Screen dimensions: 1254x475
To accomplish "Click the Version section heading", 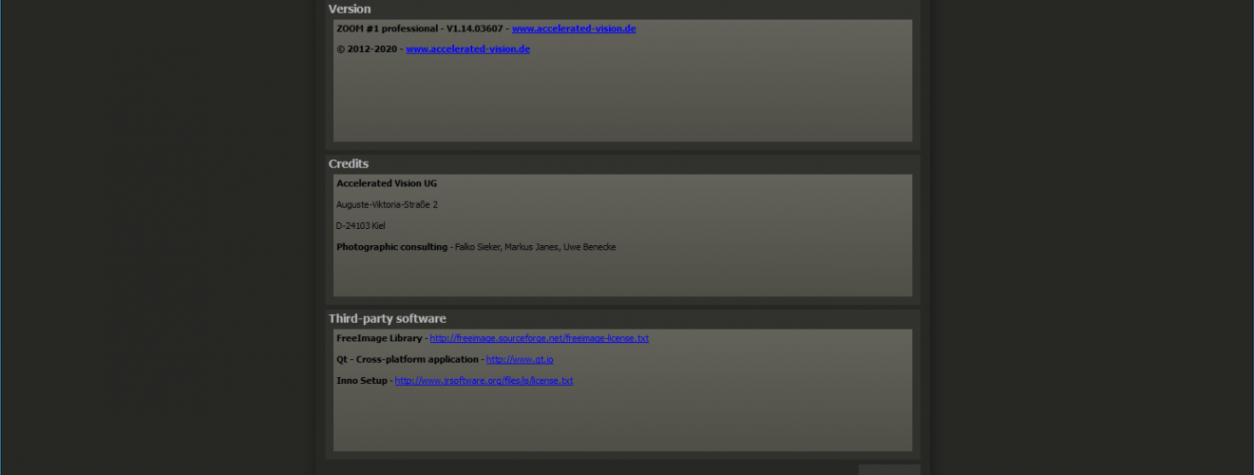I will pos(350,9).
